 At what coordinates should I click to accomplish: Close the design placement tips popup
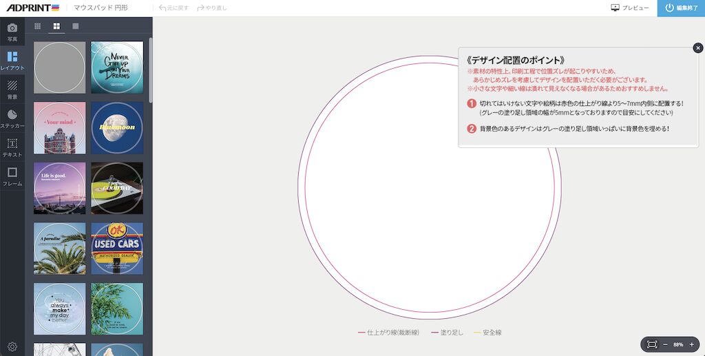point(698,48)
